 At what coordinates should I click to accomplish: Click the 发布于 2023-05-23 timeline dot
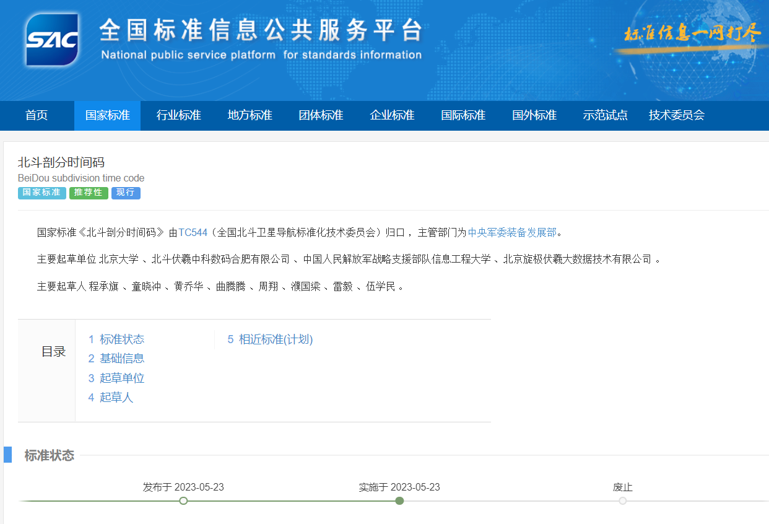(x=183, y=500)
